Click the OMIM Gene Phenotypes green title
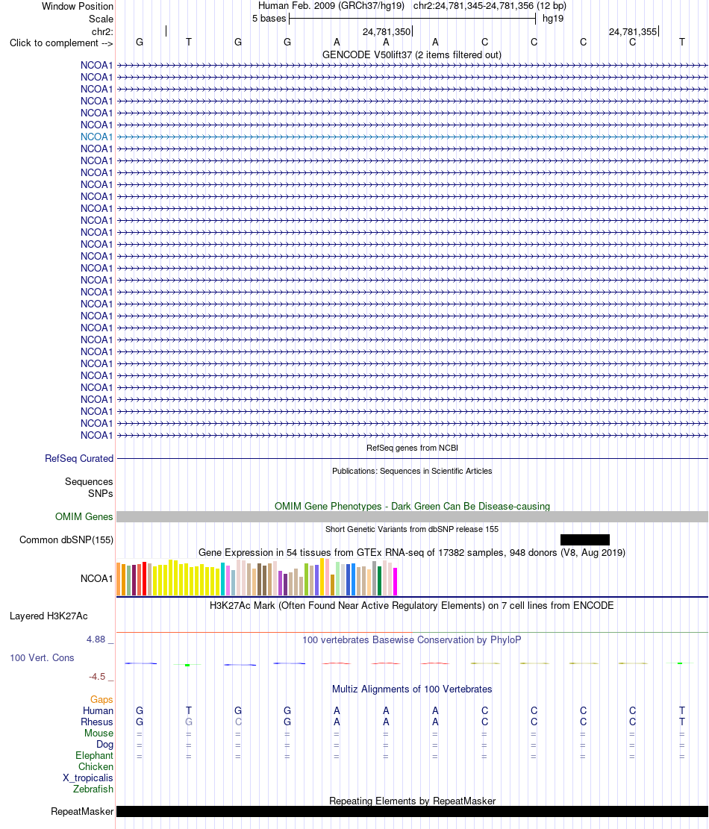This screenshot has height=829, width=709. coord(412,506)
